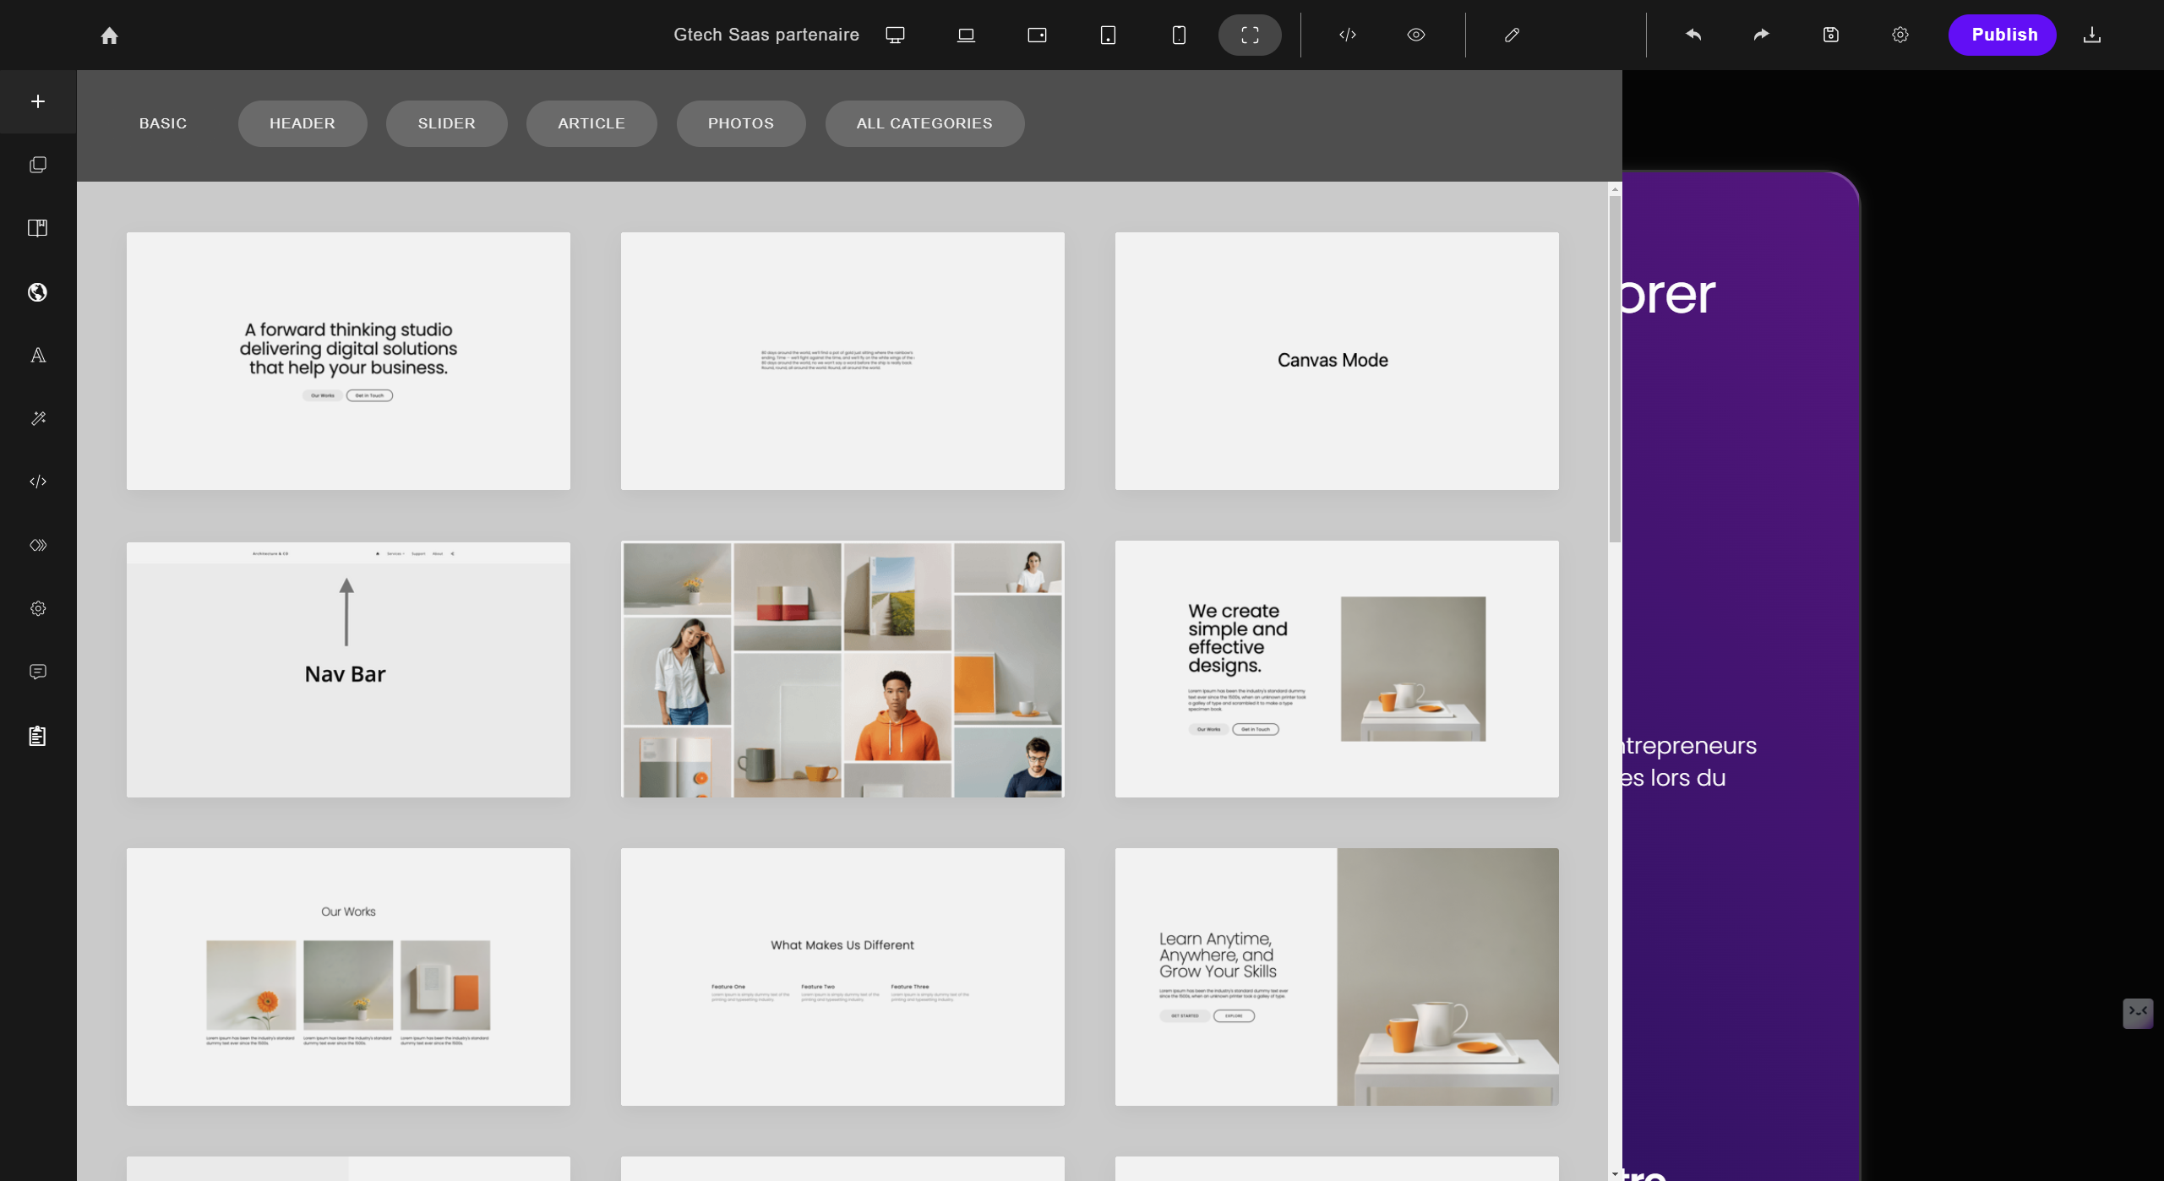Select the PHOTOS category
Screen dimensions: 2164x1181
(x=741, y=123)
